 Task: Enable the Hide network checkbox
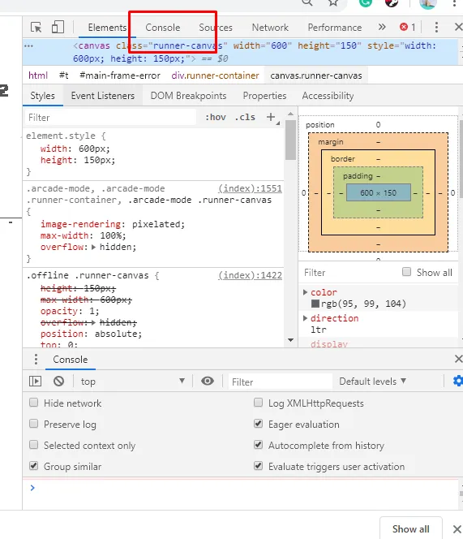(34, 403)
